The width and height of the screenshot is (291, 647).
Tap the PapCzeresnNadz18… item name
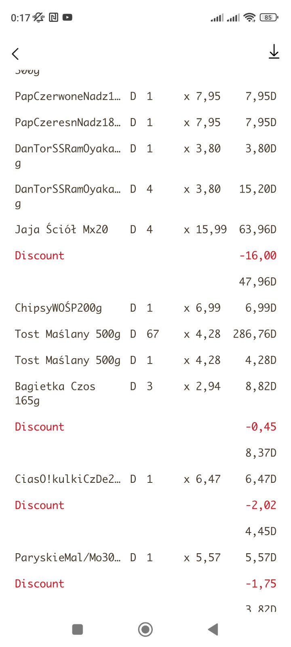pos(67,123)
